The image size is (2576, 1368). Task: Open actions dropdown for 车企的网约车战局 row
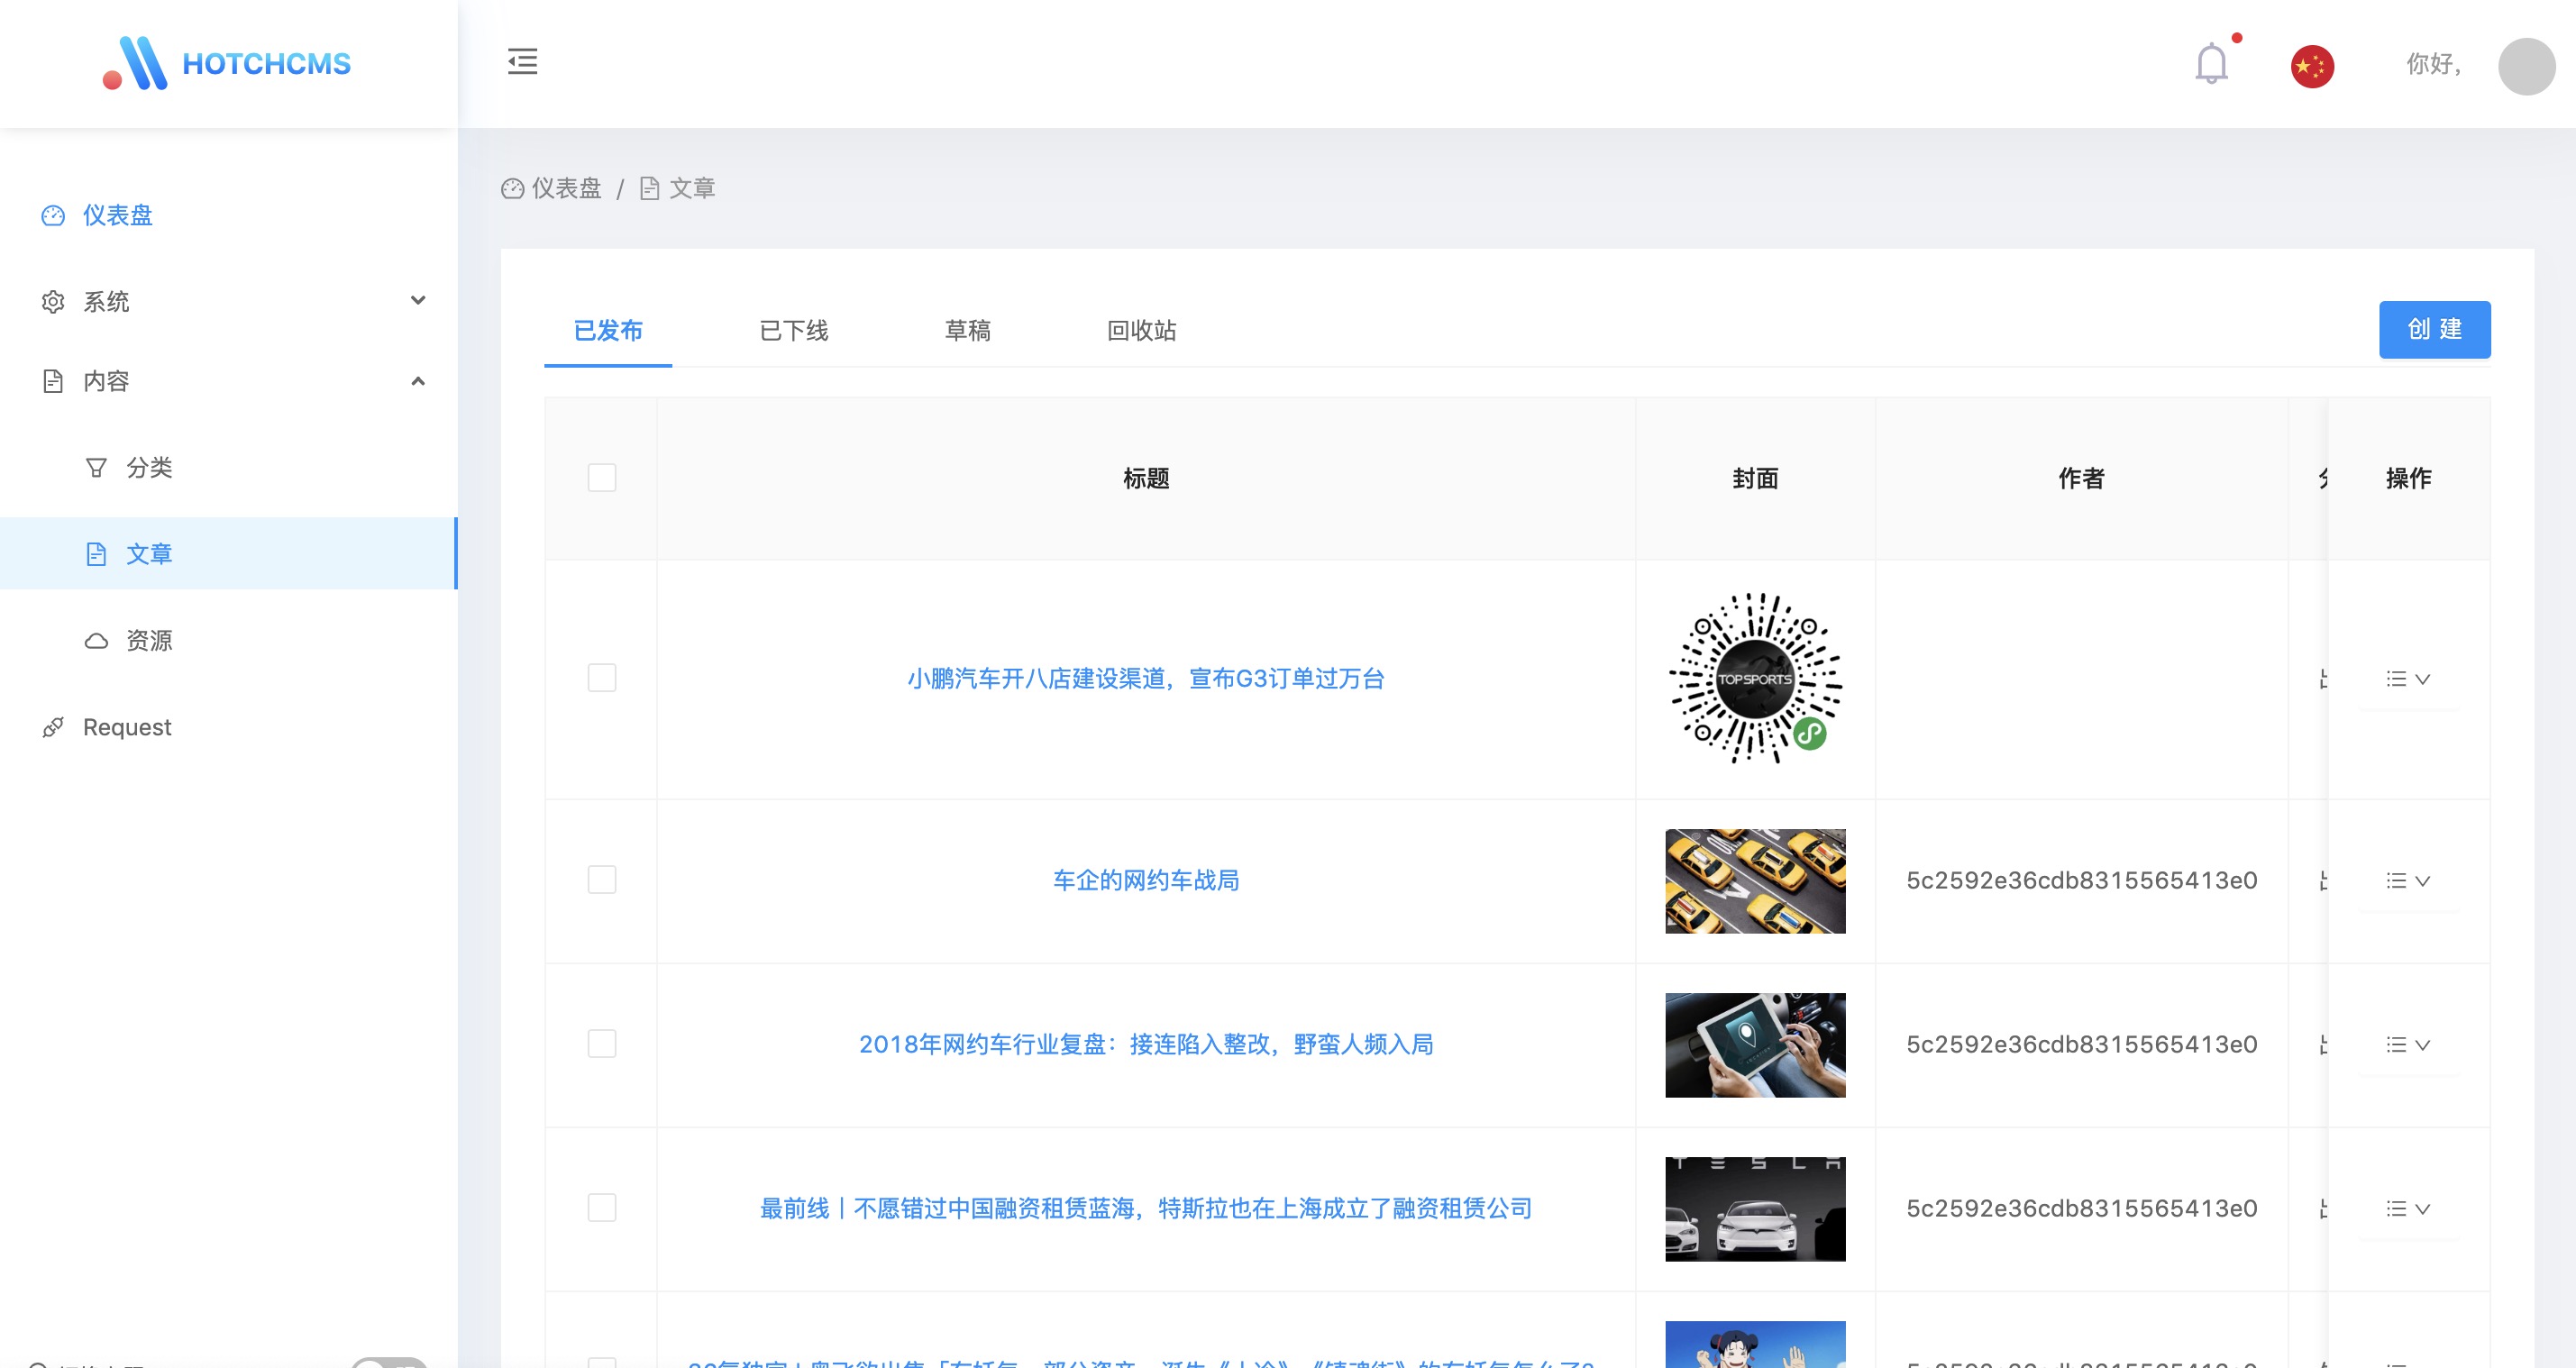tap(2408, 880)
